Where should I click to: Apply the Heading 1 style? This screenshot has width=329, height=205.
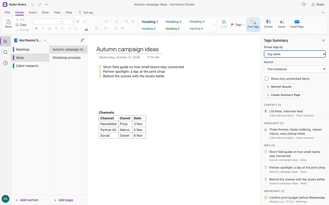150,22
